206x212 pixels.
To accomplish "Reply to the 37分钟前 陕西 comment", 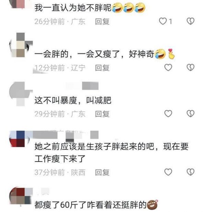I will [x=102, y=172].
